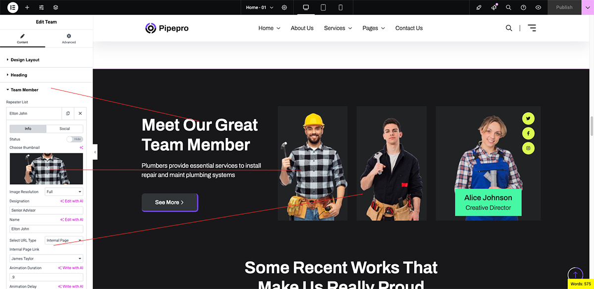Duplicate the Elton John repeater item
594x289 pixels.
pos(68,113)
